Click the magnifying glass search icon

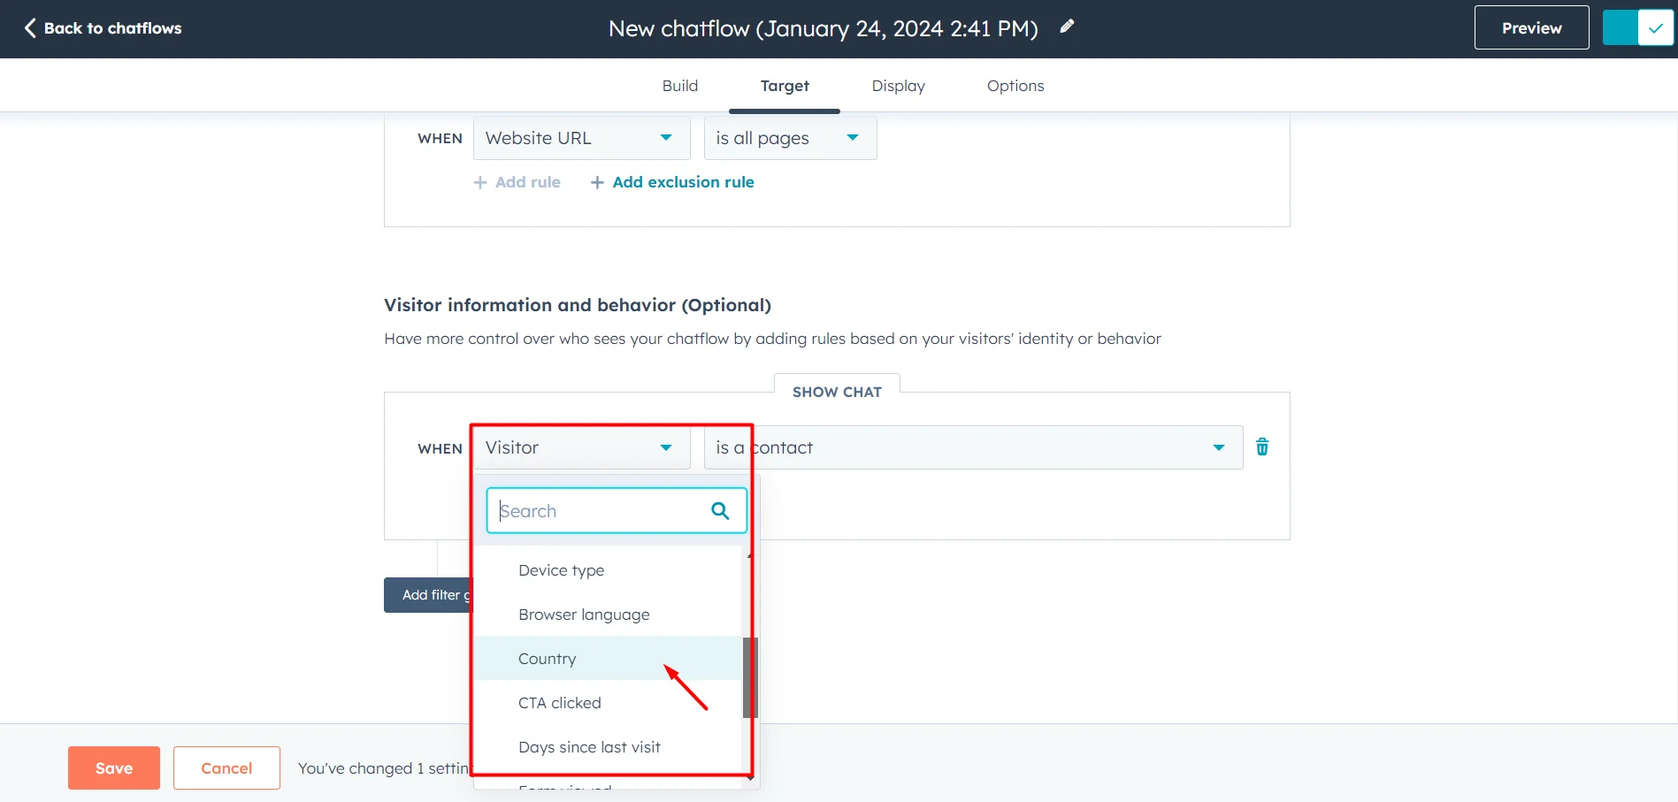720,511
